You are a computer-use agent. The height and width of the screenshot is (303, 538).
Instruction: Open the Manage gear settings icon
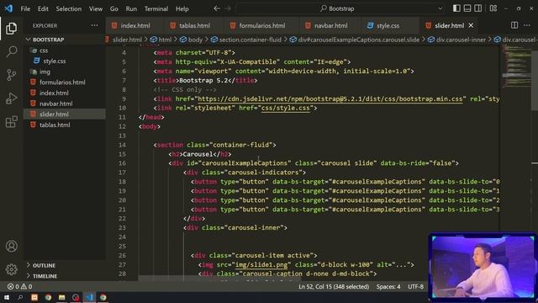11,269
